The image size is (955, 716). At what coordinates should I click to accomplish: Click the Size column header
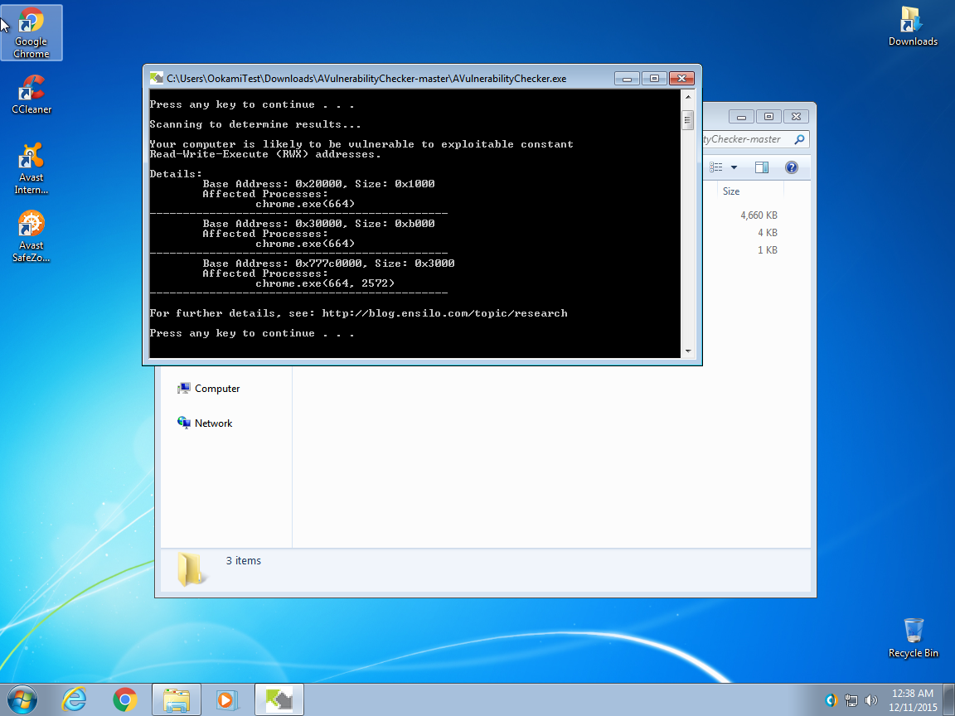(x=731, y=191)
